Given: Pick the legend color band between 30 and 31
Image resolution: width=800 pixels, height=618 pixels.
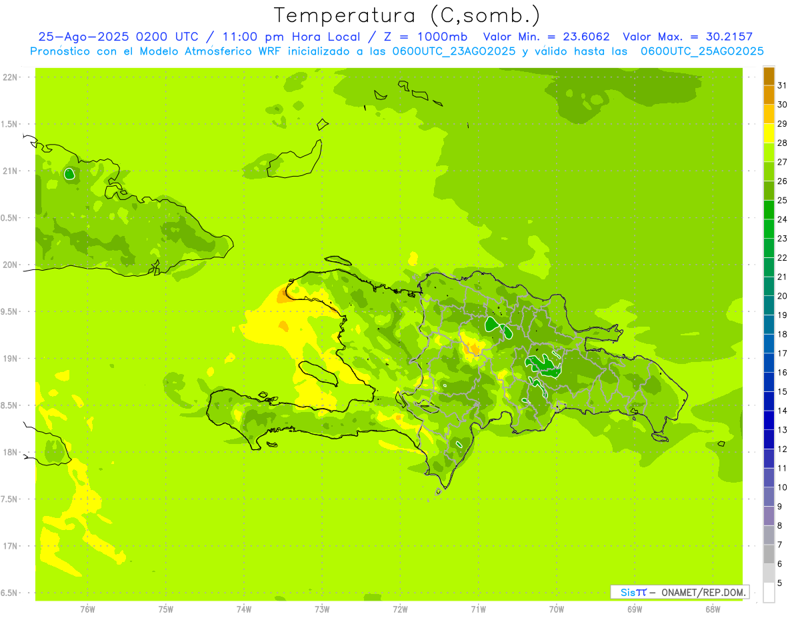Looking at the screenshot, I should [x=769, y=95].
